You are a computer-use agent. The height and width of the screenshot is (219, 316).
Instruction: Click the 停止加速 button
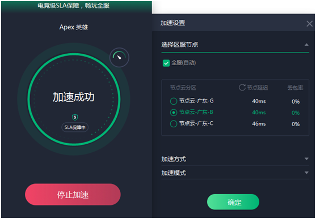[73, 195]
